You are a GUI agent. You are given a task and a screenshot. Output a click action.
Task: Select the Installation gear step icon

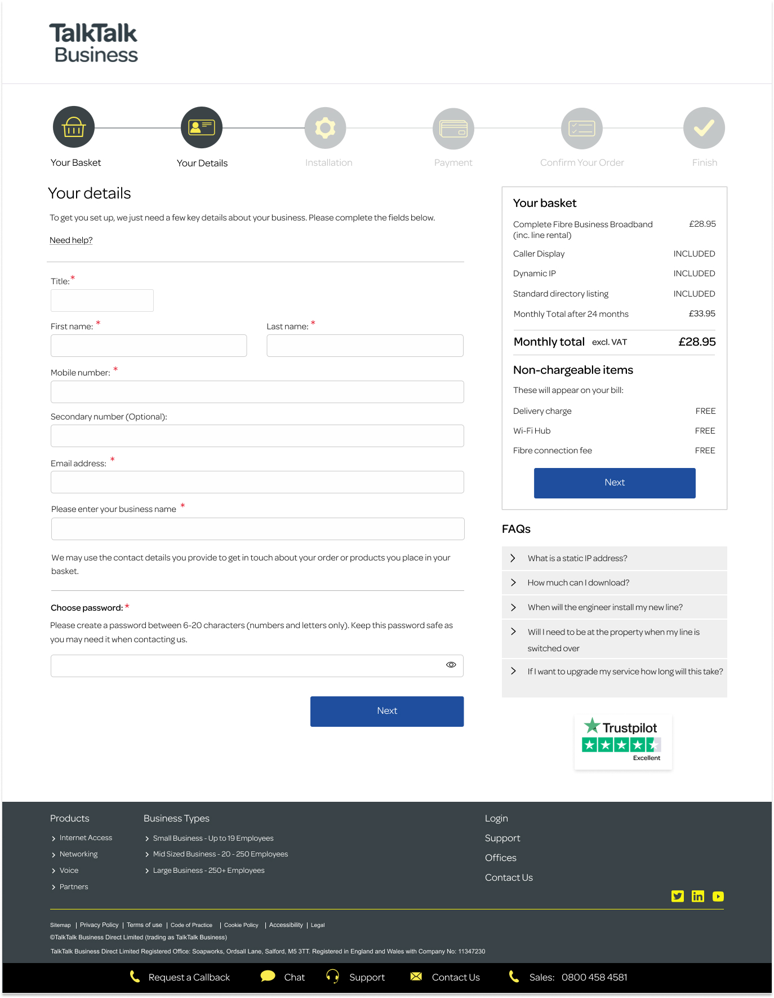pyautogui.click(x=325, y=128)
